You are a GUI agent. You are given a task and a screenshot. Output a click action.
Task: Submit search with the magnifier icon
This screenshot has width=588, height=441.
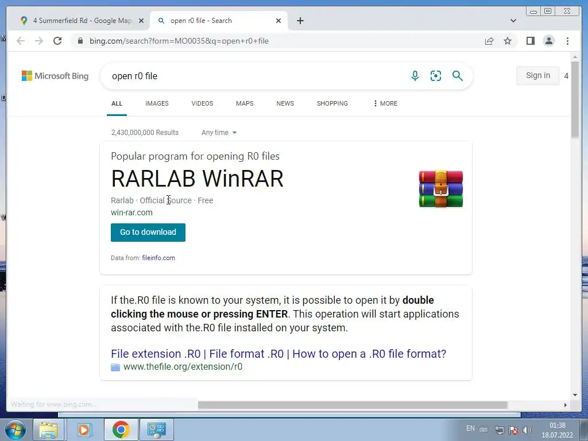click(457, 76)
